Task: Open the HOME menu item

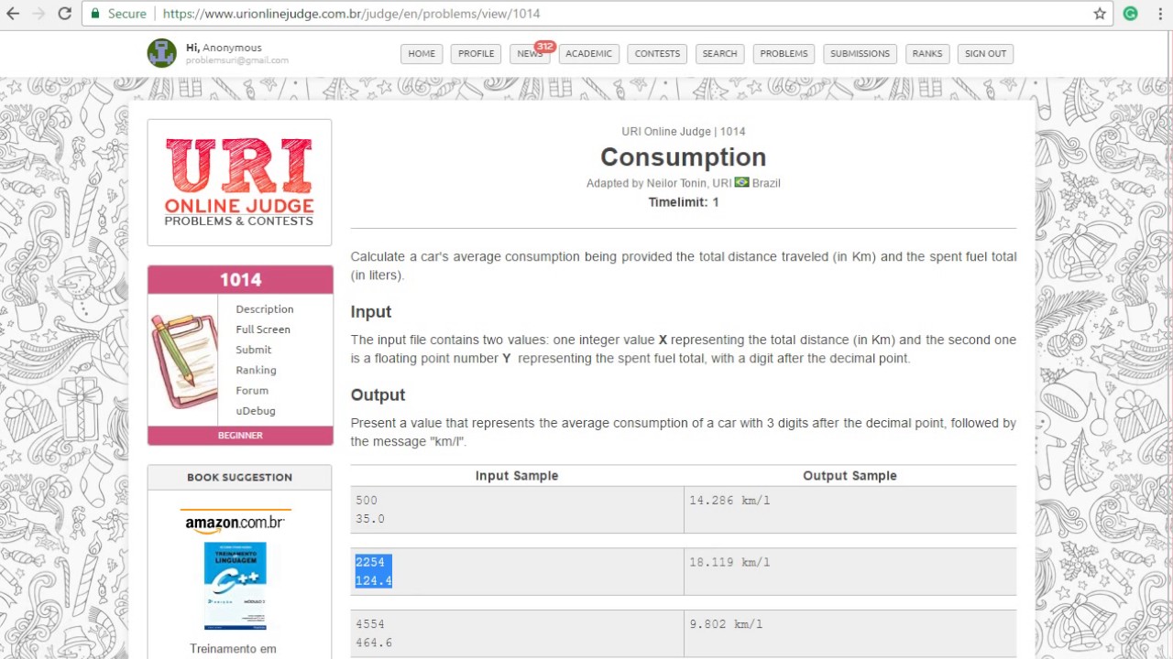Action: point(422,53)
